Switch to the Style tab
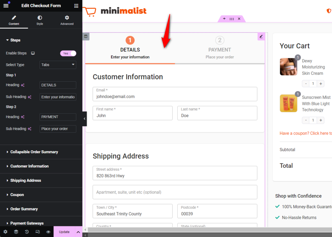This screenshot has height=237, width=332. 40,20
